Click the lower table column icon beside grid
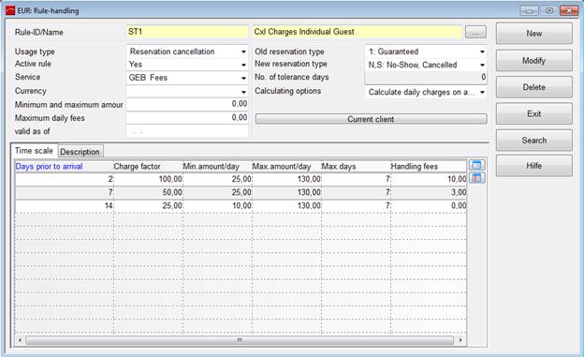The width and height of the screenshot is (584, 357). 476,178
